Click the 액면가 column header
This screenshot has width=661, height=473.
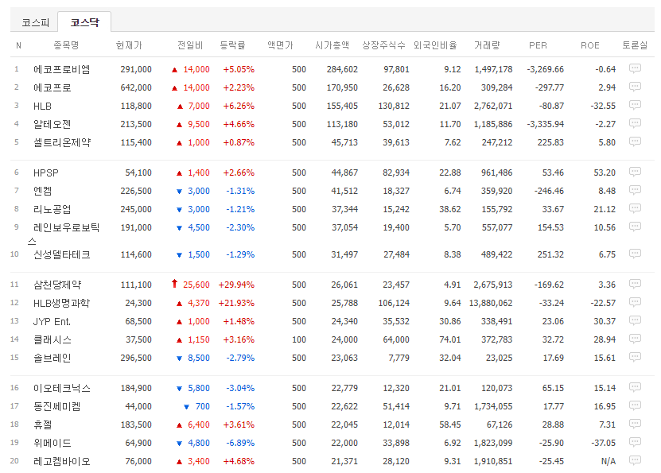point(280,45)
